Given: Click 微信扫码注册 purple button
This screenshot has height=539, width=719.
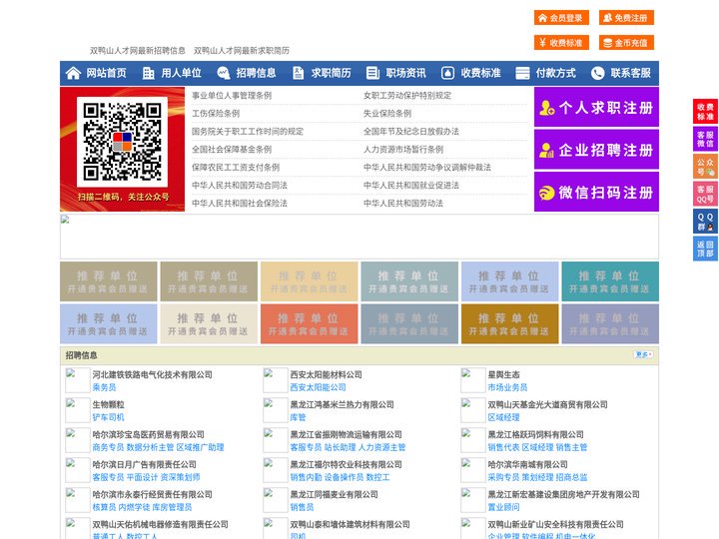Looking at the screenshot, I should (x=596, y=192).
